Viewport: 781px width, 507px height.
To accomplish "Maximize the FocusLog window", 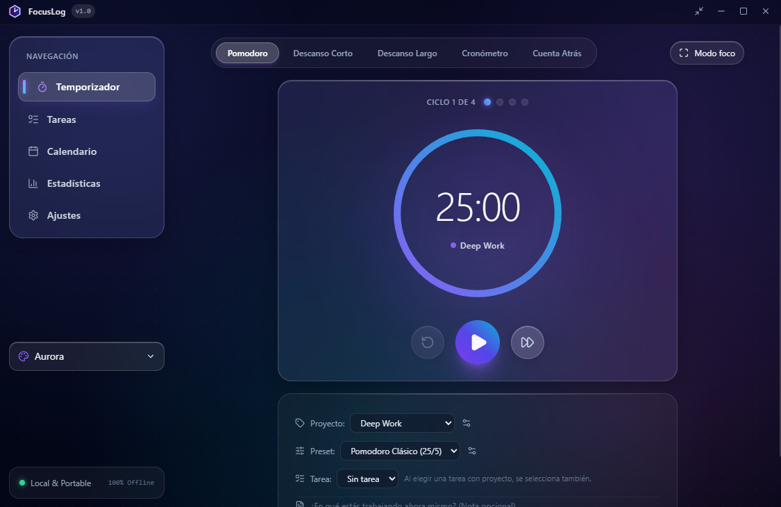I will coord(743,11).
